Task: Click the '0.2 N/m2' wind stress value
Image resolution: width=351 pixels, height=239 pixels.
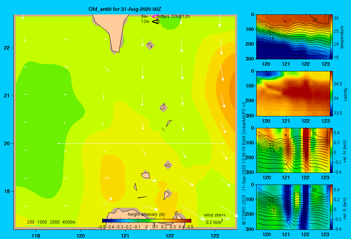Action: coord(214,222)
